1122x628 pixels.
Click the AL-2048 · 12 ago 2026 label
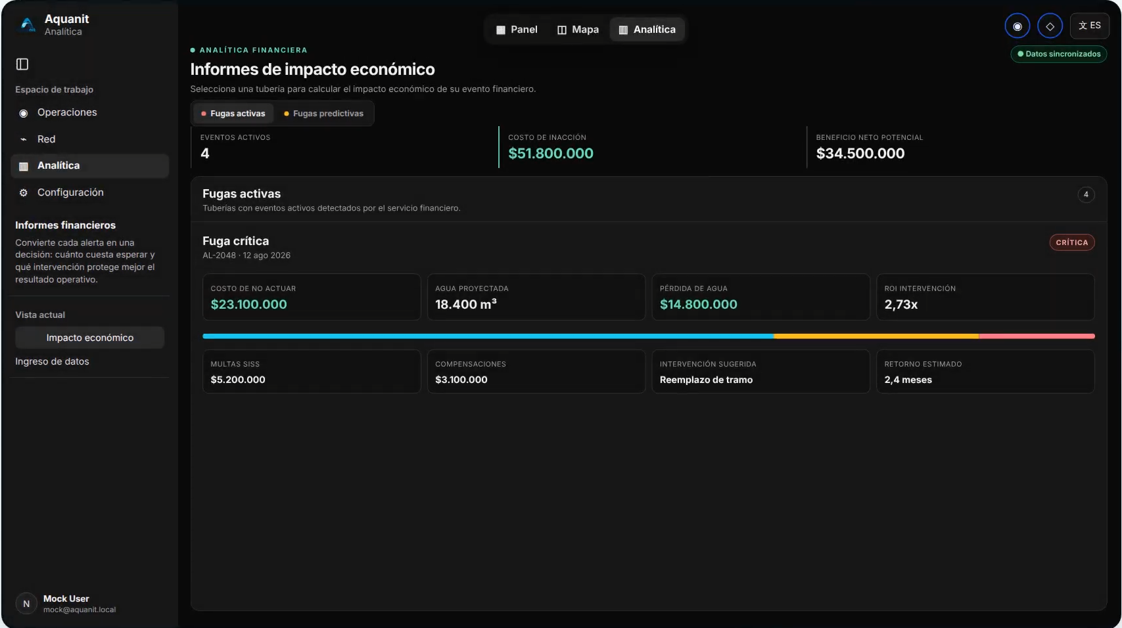pyautogui.click(x=246, y=256)
